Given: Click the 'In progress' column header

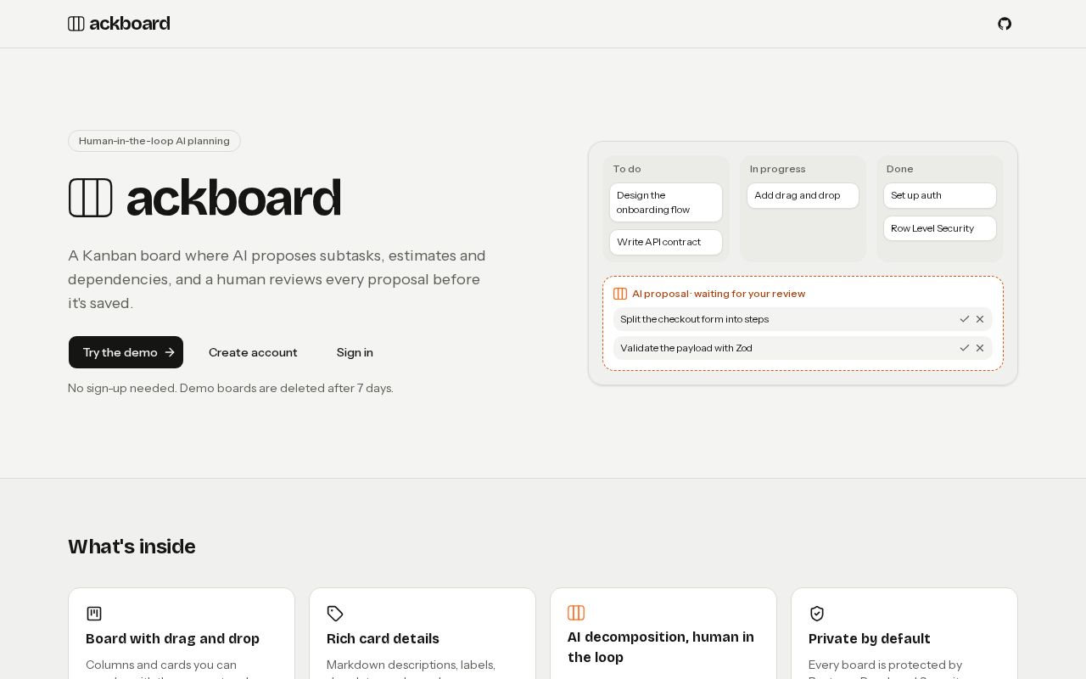Looking at the screenshot, I should 778,169.
